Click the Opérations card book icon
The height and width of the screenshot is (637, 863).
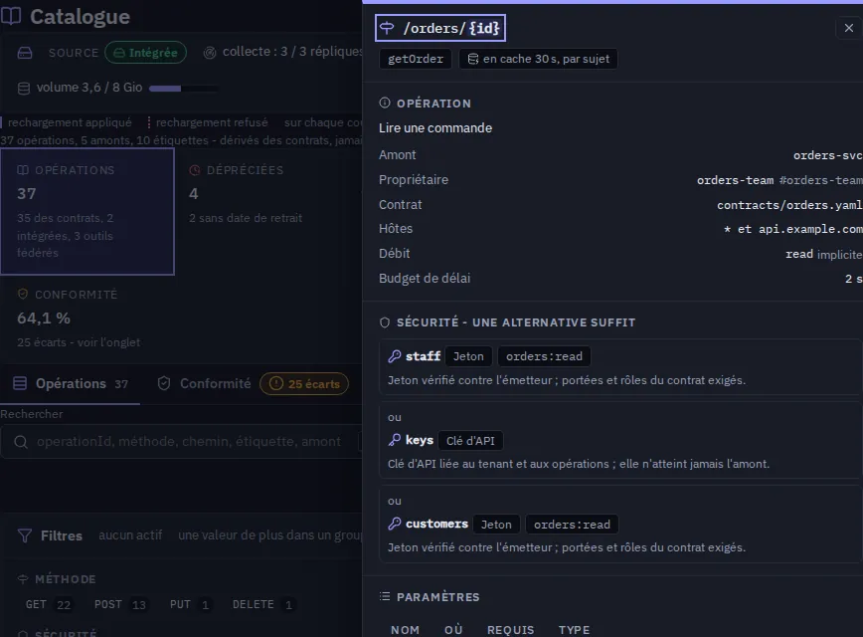coord(23,170)
